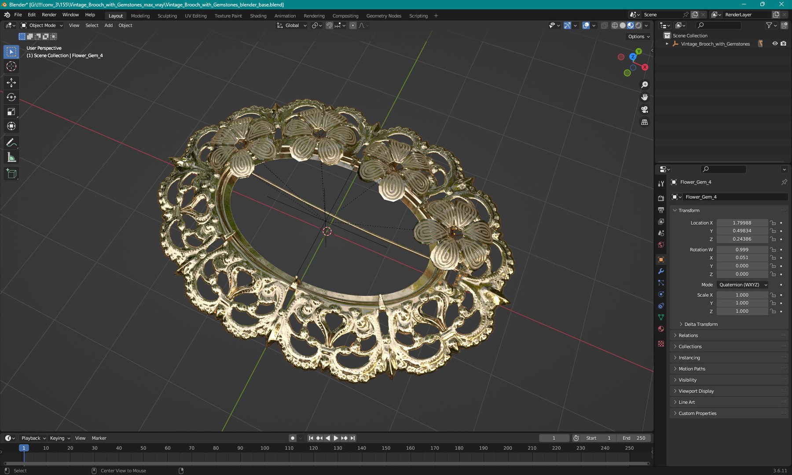Toggle X-ray display mode
The image size is (792, 475).
coord(604,26)
